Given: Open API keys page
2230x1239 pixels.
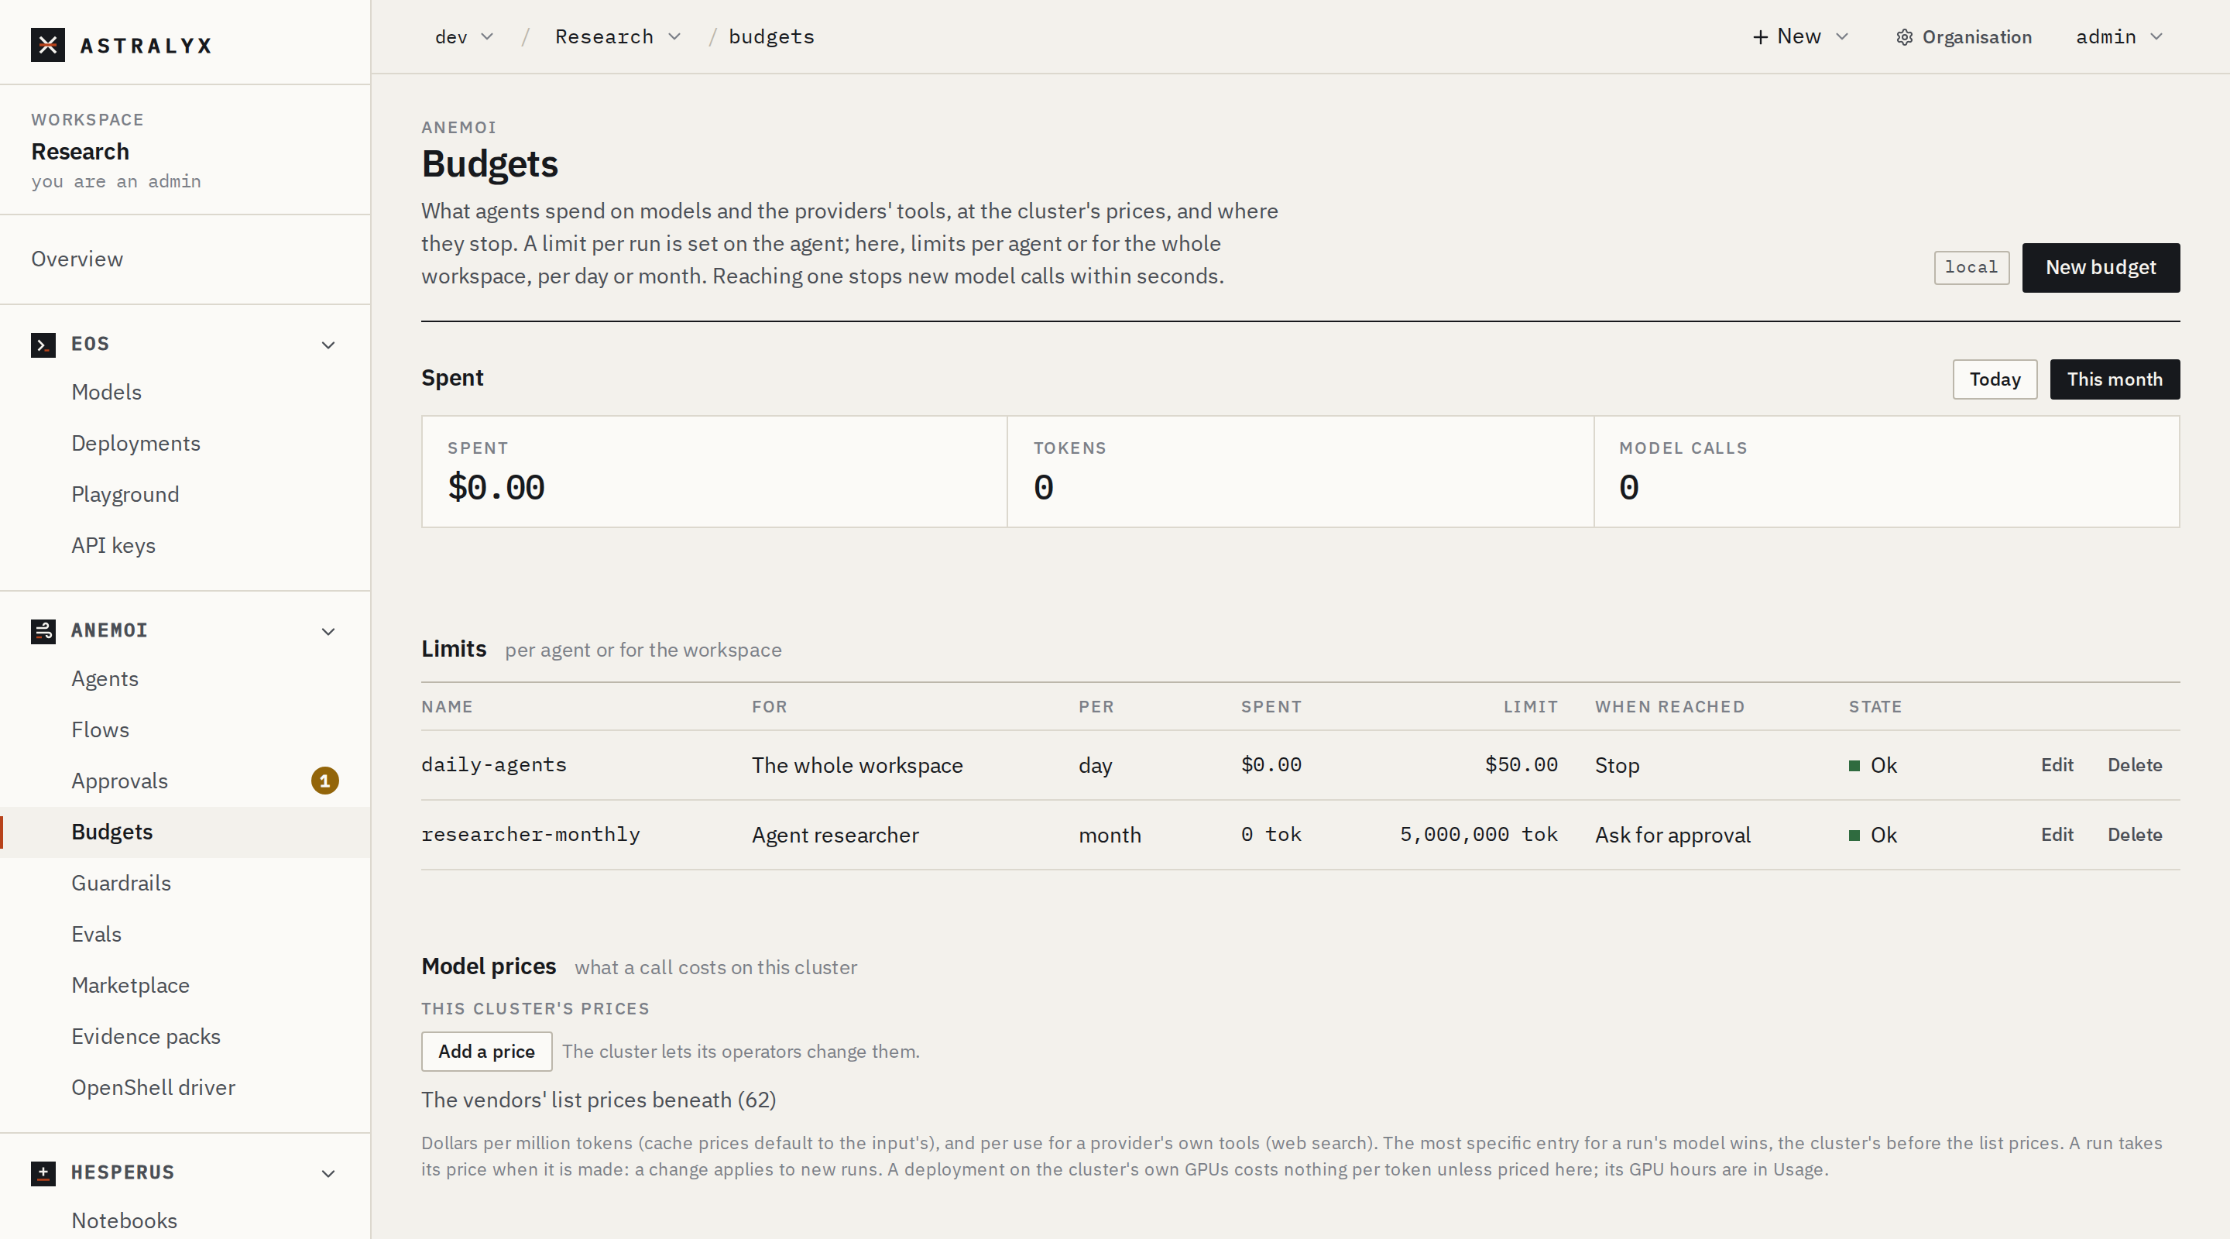Looking at the screenshot, I should 113,545.
